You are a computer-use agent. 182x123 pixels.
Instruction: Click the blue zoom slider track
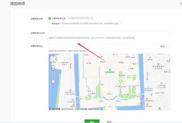[x=53, y=75]
